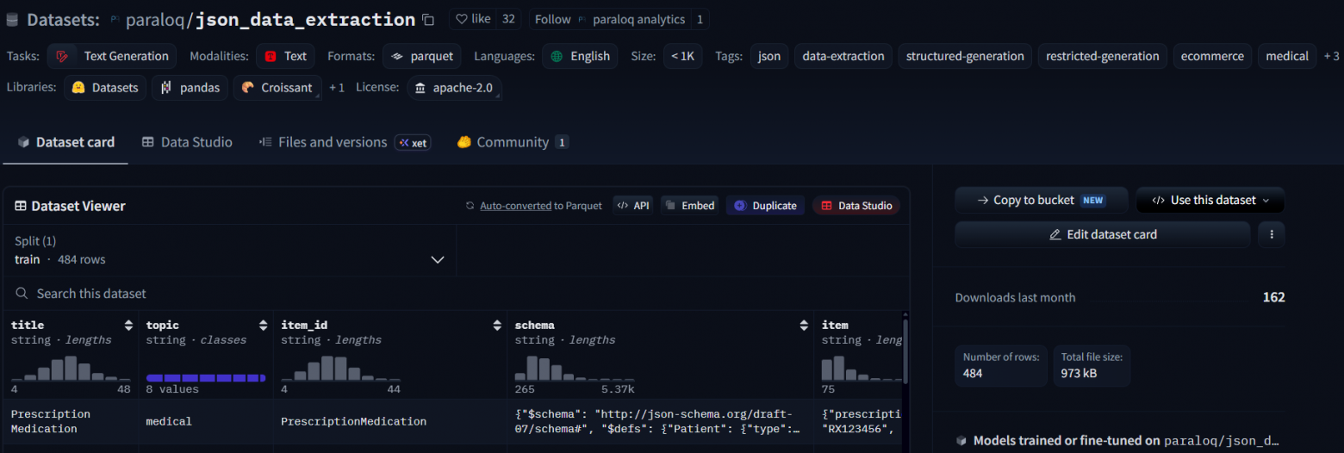1344x453 pixels.
Task: Like the json_data_extraction dataset
Action: coord(473,19)
